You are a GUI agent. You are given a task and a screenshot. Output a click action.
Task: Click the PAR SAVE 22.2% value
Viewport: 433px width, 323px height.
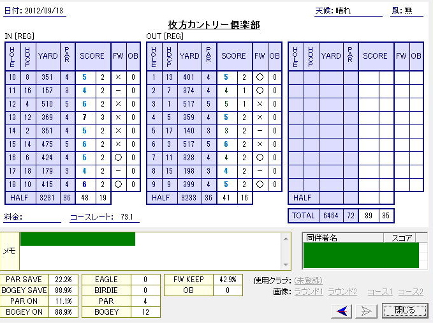tap(63, 280)
